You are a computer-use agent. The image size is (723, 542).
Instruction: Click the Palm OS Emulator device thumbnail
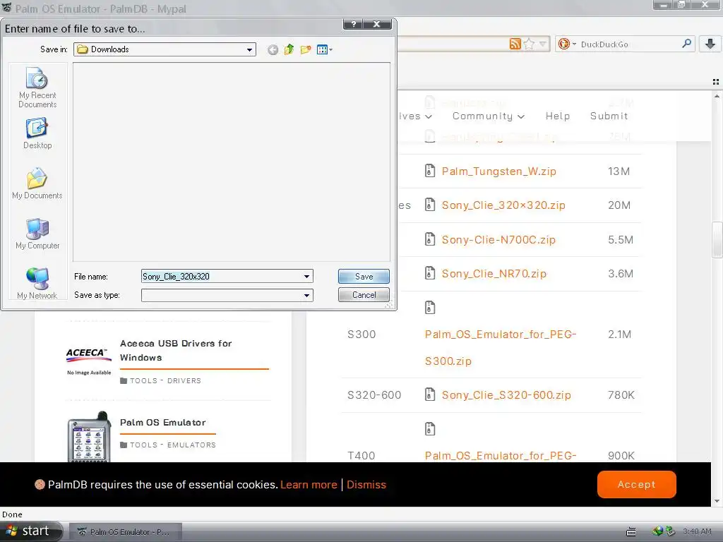click(89, 436)
